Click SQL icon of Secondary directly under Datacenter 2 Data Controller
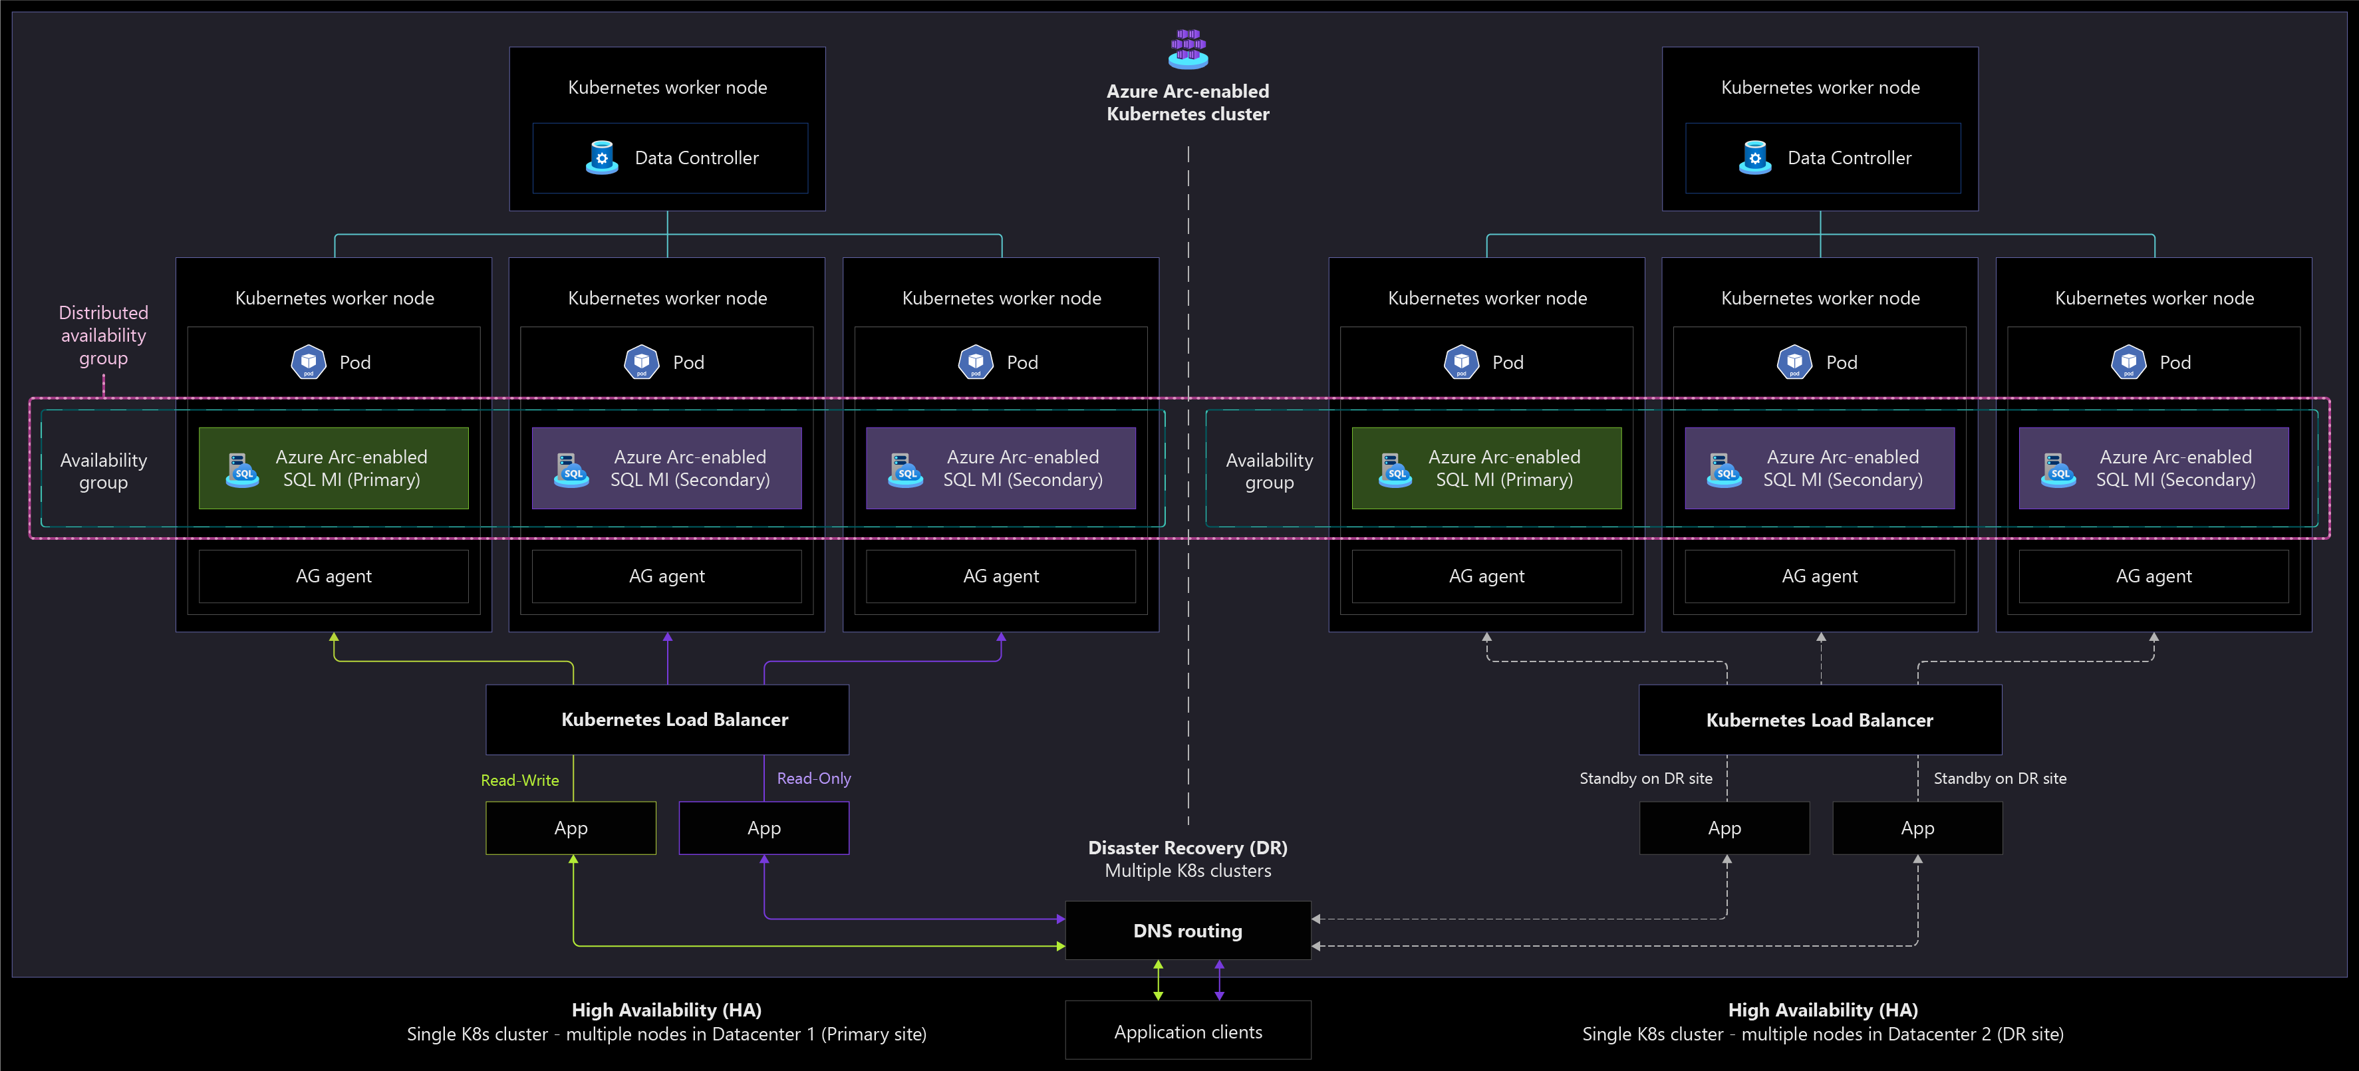Viewport: 2359px width, 1071px height. (1725, 469)
